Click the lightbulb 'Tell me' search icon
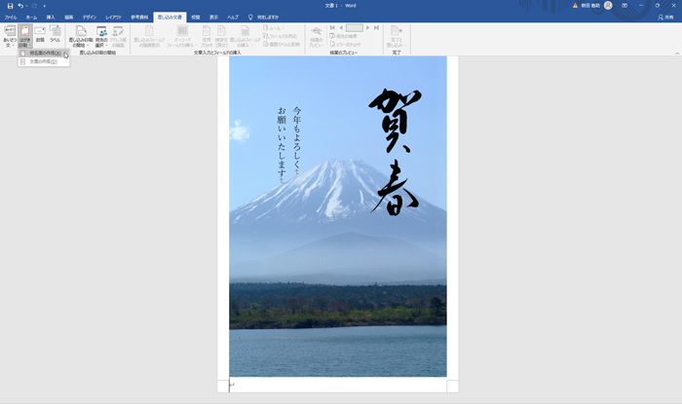 point(250,18)
